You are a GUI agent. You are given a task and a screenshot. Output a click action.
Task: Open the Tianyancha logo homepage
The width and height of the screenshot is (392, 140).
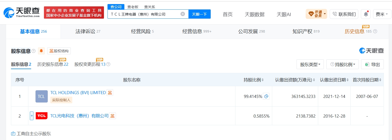pyautogui.click(x=22, y=12)
